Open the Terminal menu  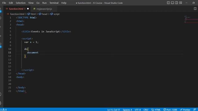[54, 3]
